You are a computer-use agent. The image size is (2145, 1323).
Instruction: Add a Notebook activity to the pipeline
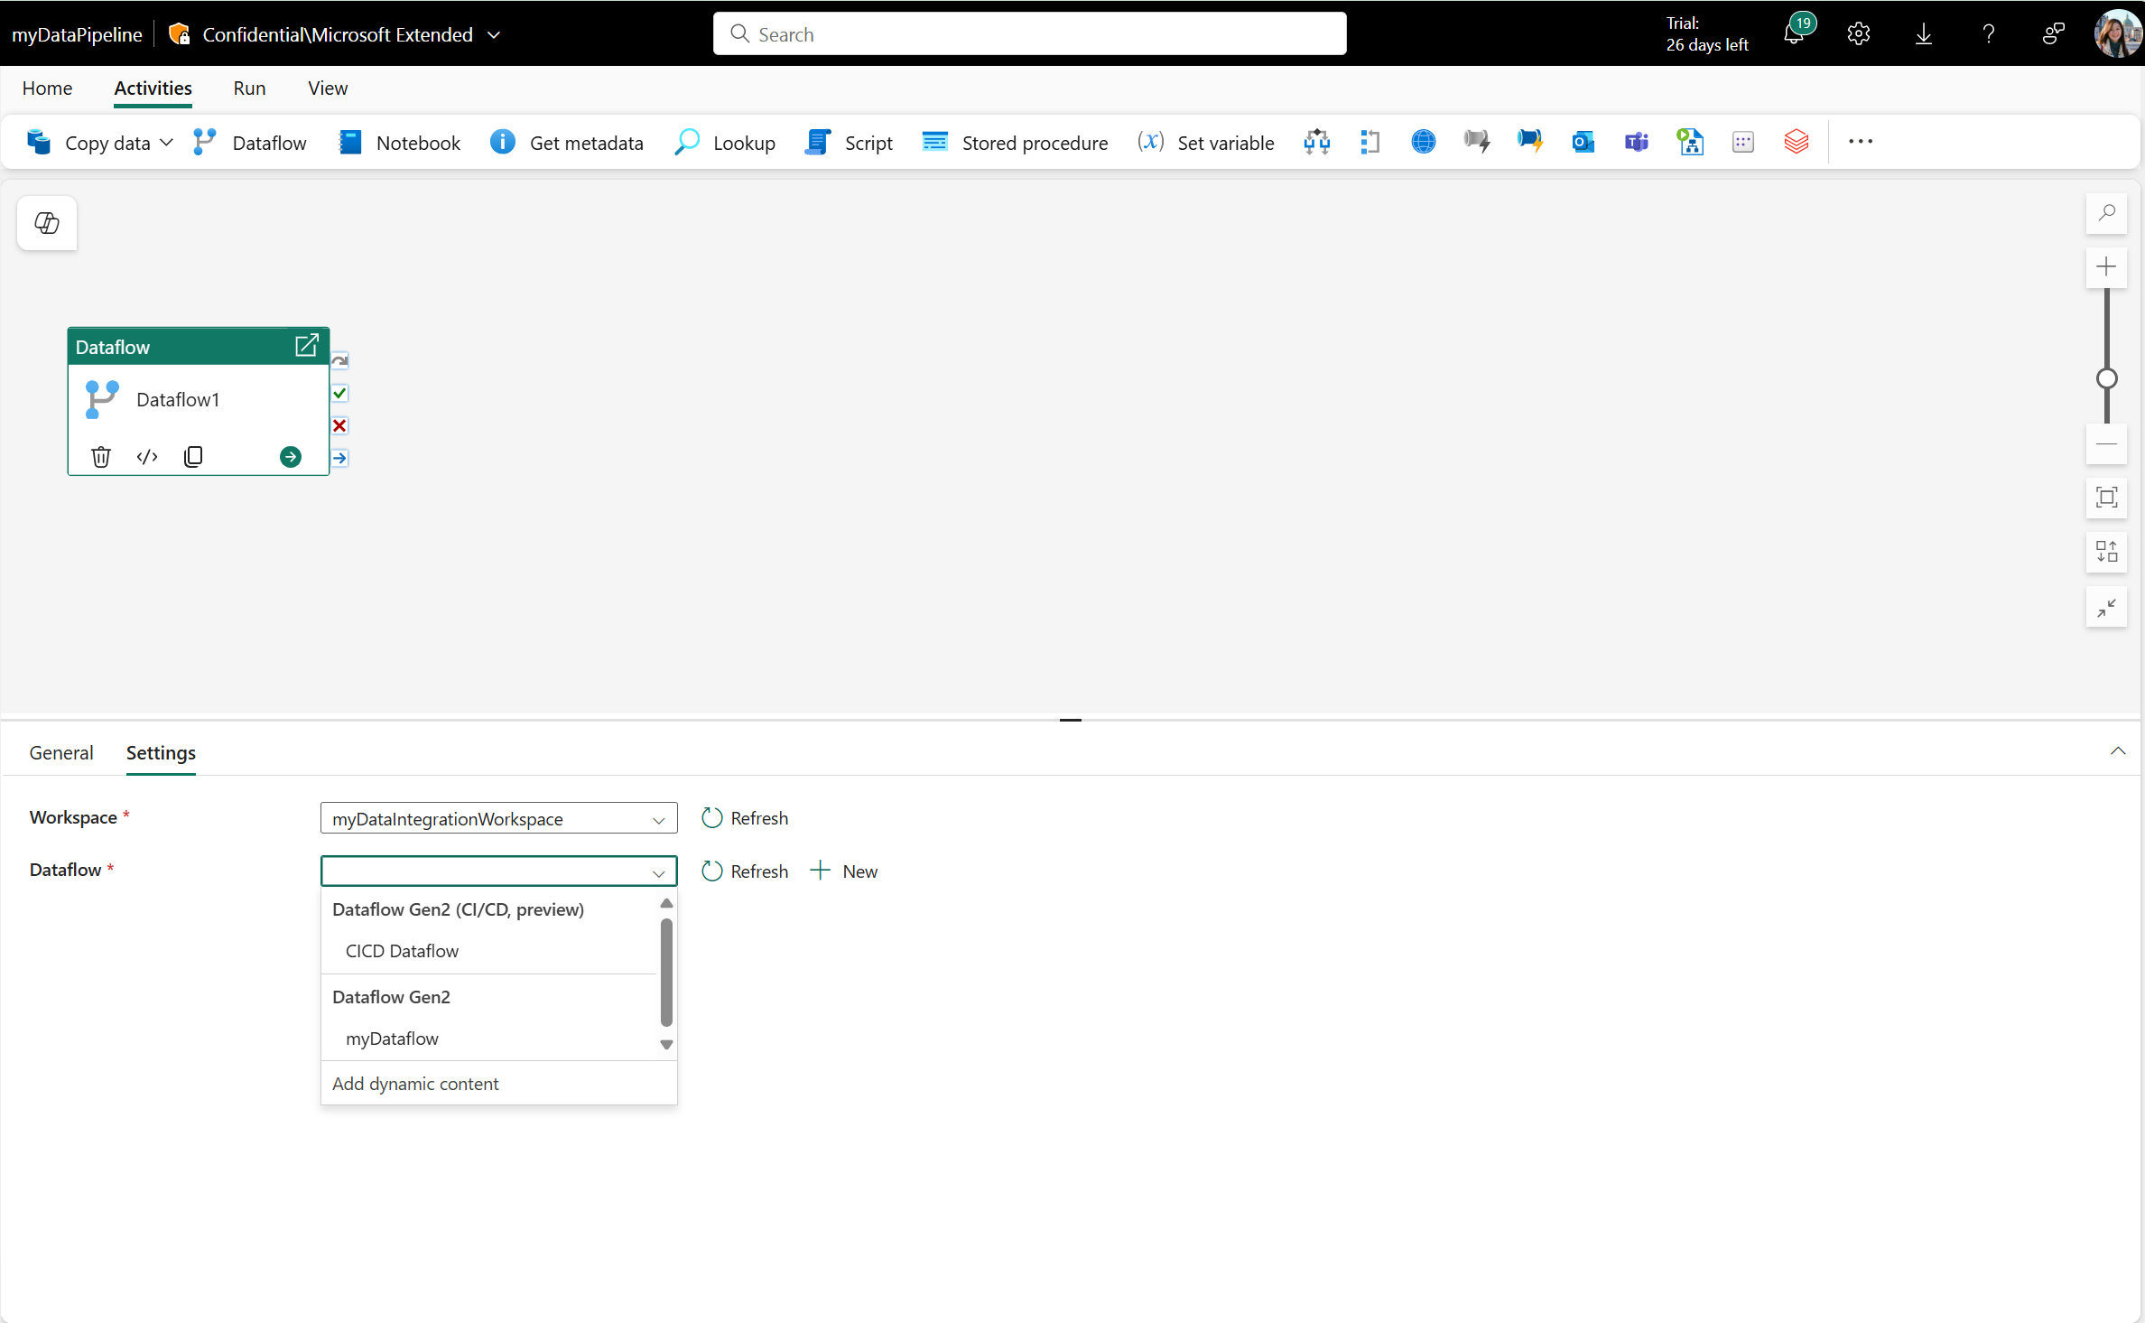coord(399,142)
